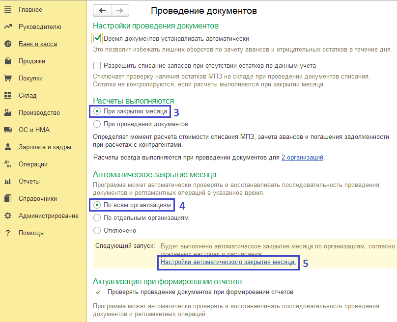Choose the Отключено radio option

click(x=97, y=230)
